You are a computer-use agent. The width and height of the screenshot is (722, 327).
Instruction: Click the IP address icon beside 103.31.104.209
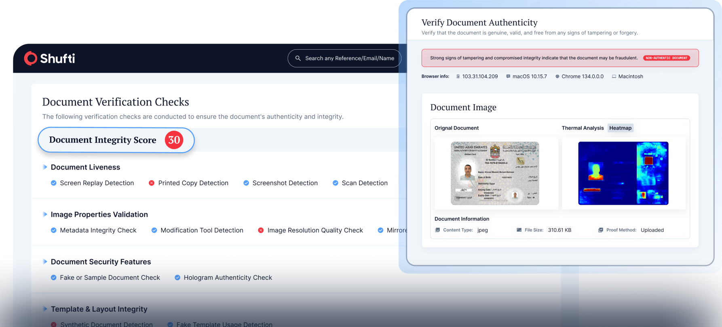point(458,76)
